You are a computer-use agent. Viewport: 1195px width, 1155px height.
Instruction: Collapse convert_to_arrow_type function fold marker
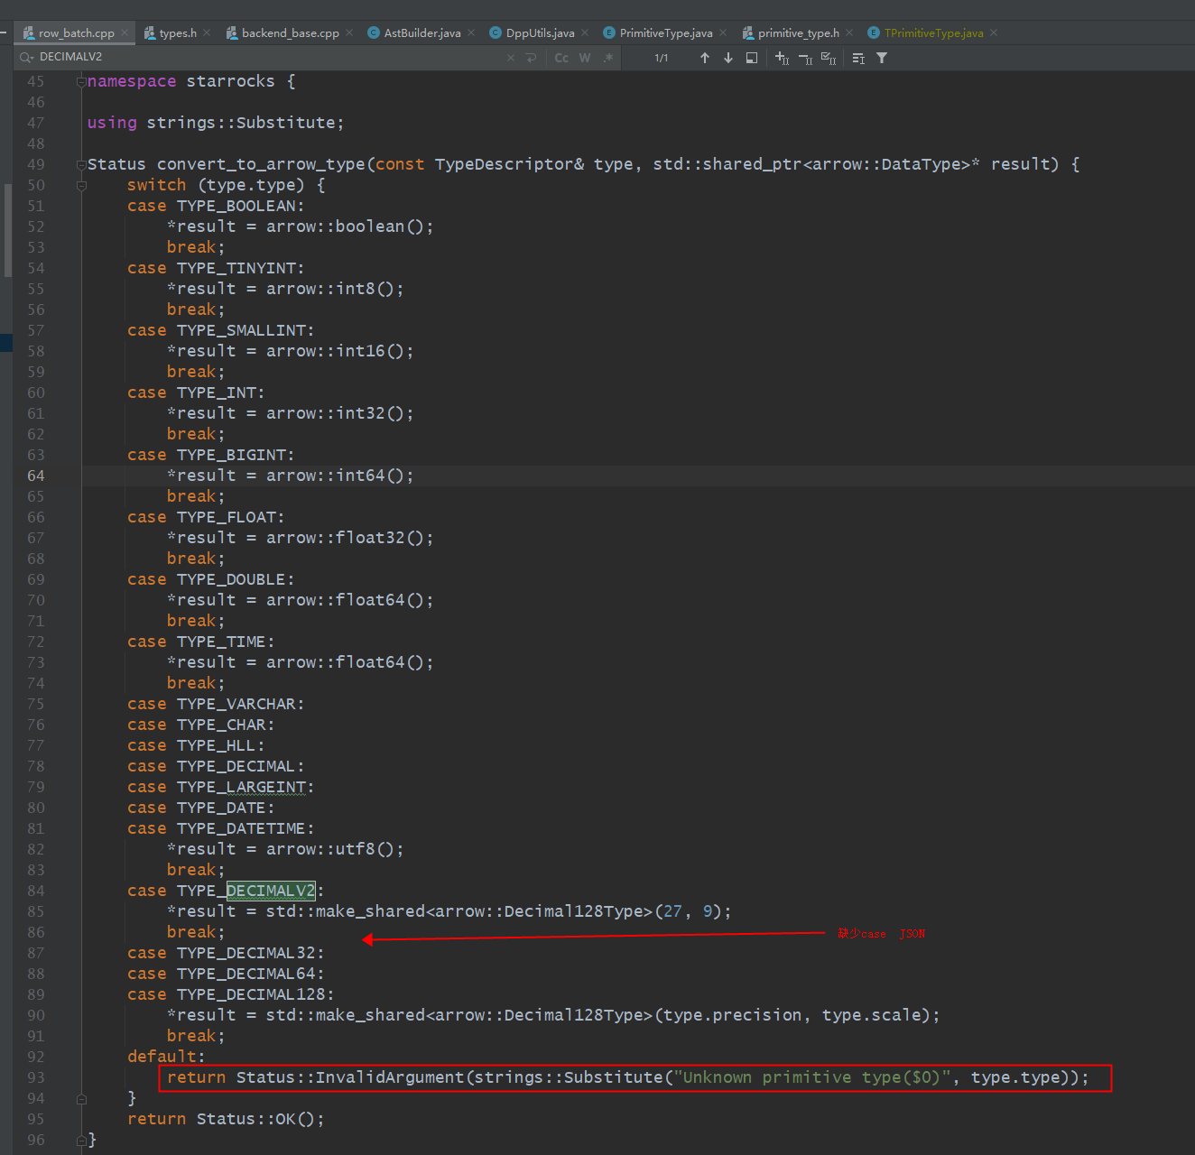[x=81, y=164]
